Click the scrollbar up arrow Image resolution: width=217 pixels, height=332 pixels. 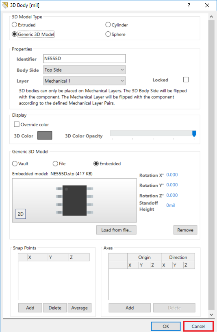[211, 17]
